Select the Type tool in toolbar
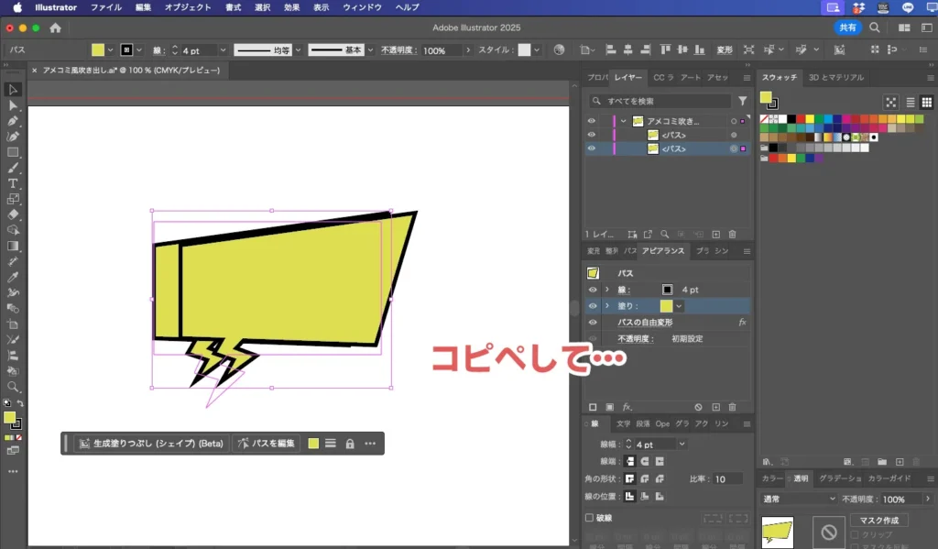Screen dimensions: 938x549 click(13, 183)
